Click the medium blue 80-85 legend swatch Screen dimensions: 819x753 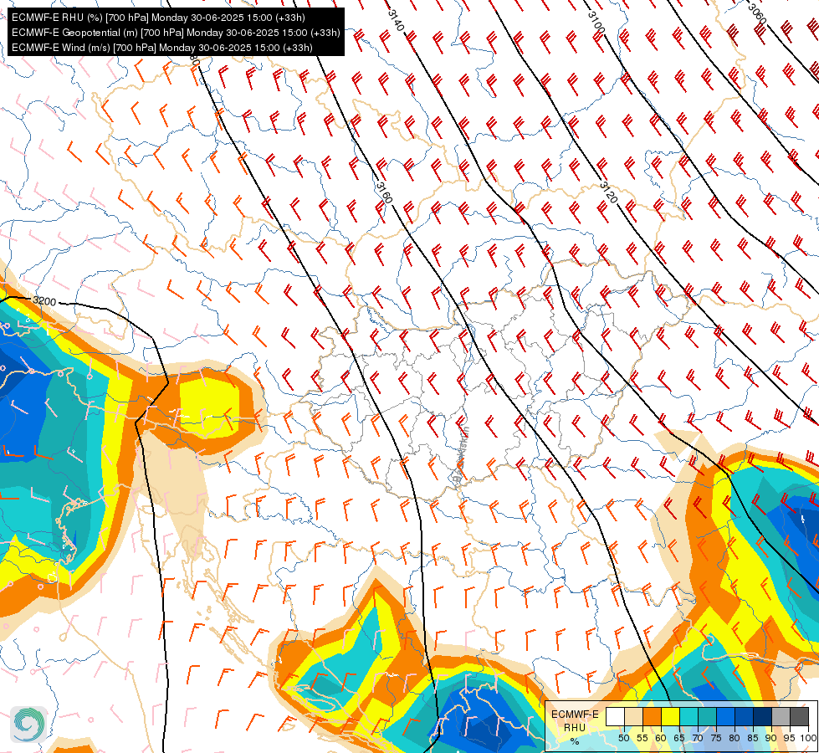pyautogui.click(x=745, y=716)
